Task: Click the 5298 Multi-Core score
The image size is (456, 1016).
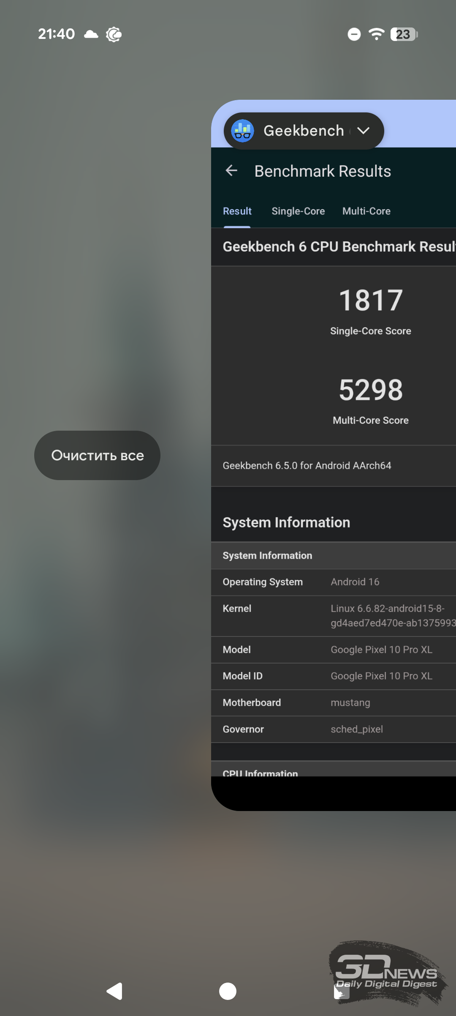Action: [371, 390]
